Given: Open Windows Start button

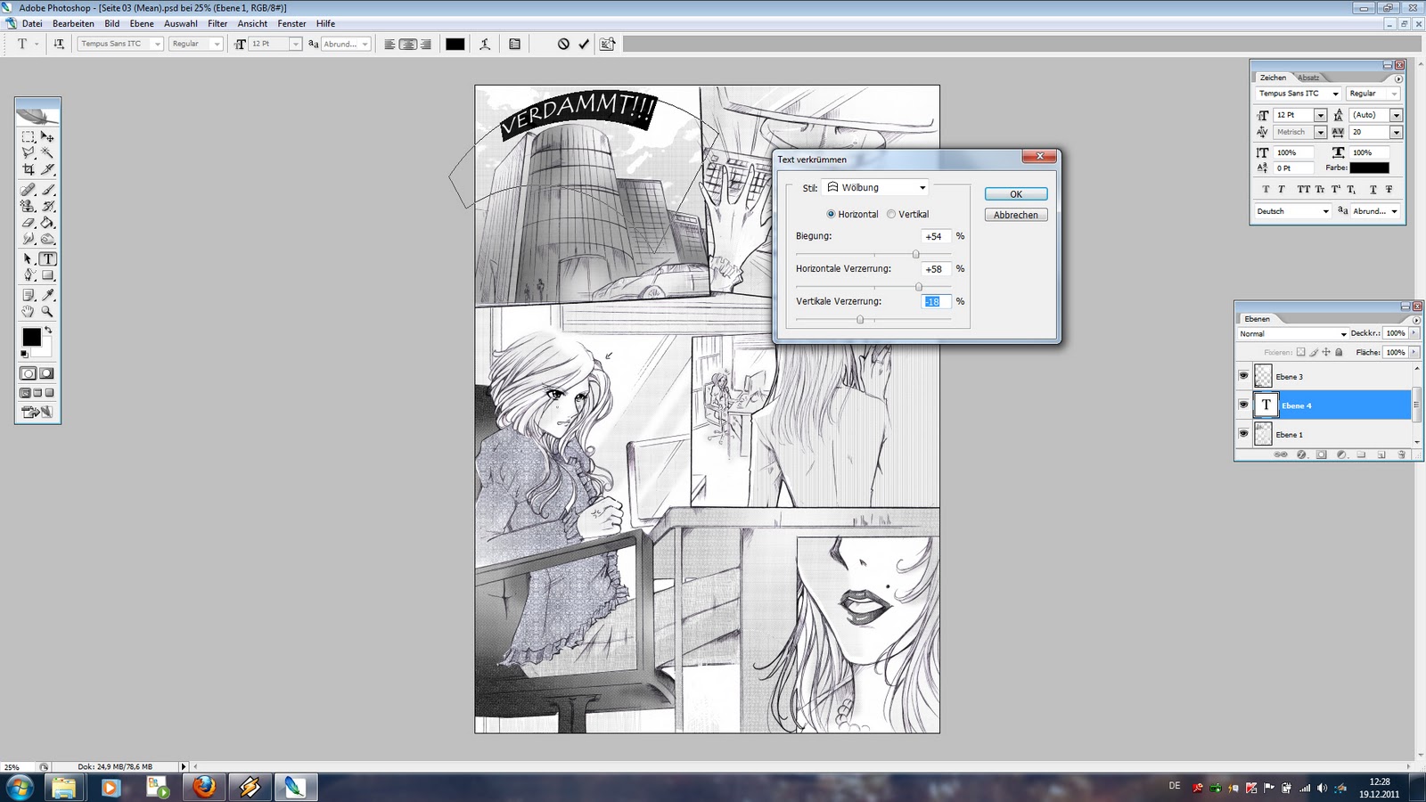Looking at the screenshot, I should click(x=20, y=787).
